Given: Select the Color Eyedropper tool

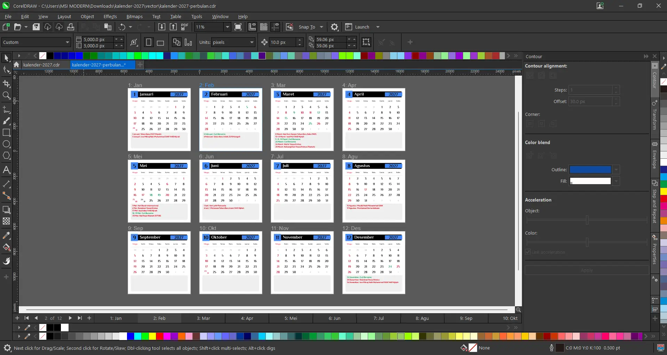Looking at the screenshot, I should pos(6,236).
